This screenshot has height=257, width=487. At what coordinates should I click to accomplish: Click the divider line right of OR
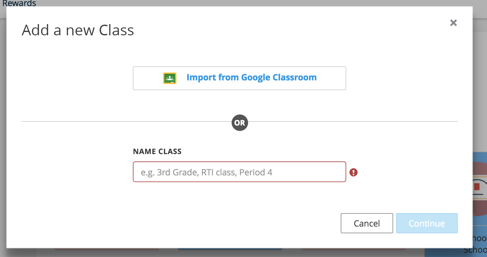pos(350,121)
